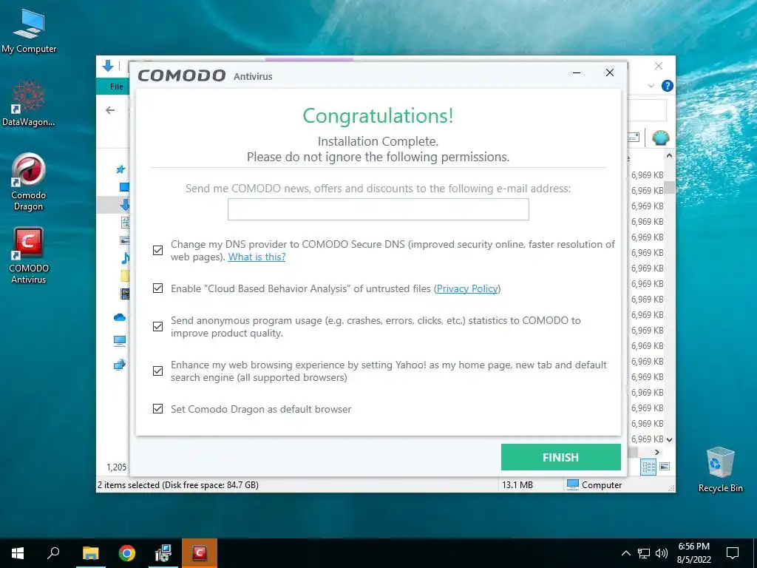Select the DataWagon desktop shortcut
757x568 pixels.
29,104
